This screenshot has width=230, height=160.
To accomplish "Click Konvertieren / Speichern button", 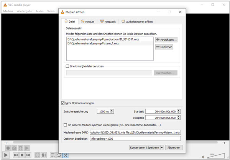I will 145,147.
